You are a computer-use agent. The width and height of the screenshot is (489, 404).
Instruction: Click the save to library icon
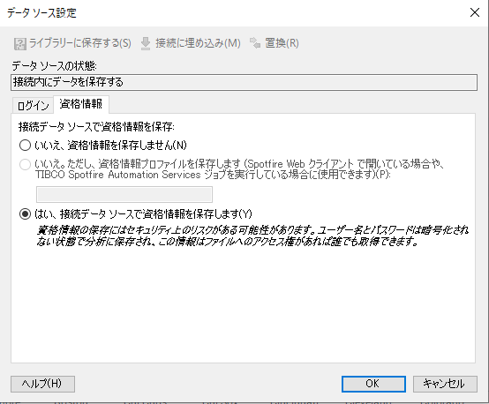pos(20,43)
